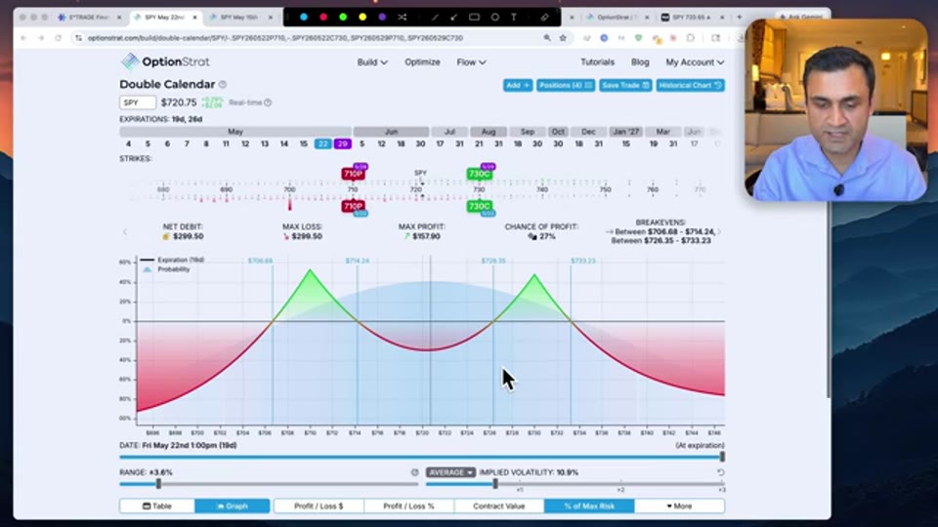This screenshot has height=527, width=938.
Task: Select % of Max Risk mode
Action: [589, 507]
